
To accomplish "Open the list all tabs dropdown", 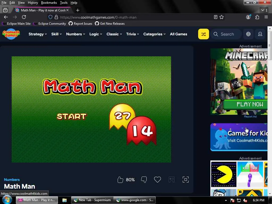I will 264,10.
